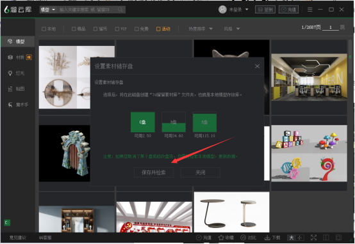
Task: Open the hamburger menu icon in title bar
Action: [310, 10]
